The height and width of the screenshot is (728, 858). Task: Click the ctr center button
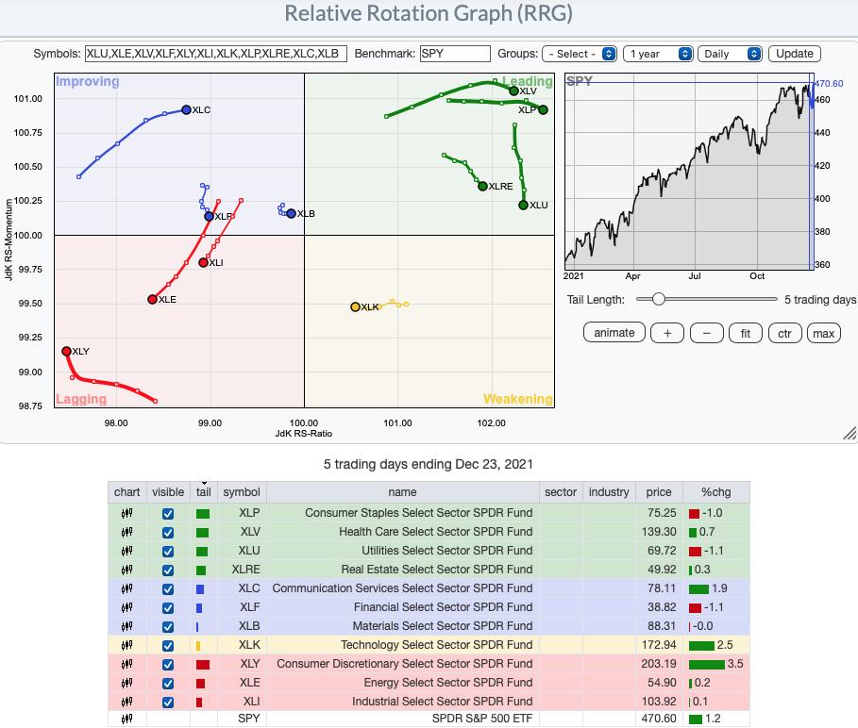784,333
